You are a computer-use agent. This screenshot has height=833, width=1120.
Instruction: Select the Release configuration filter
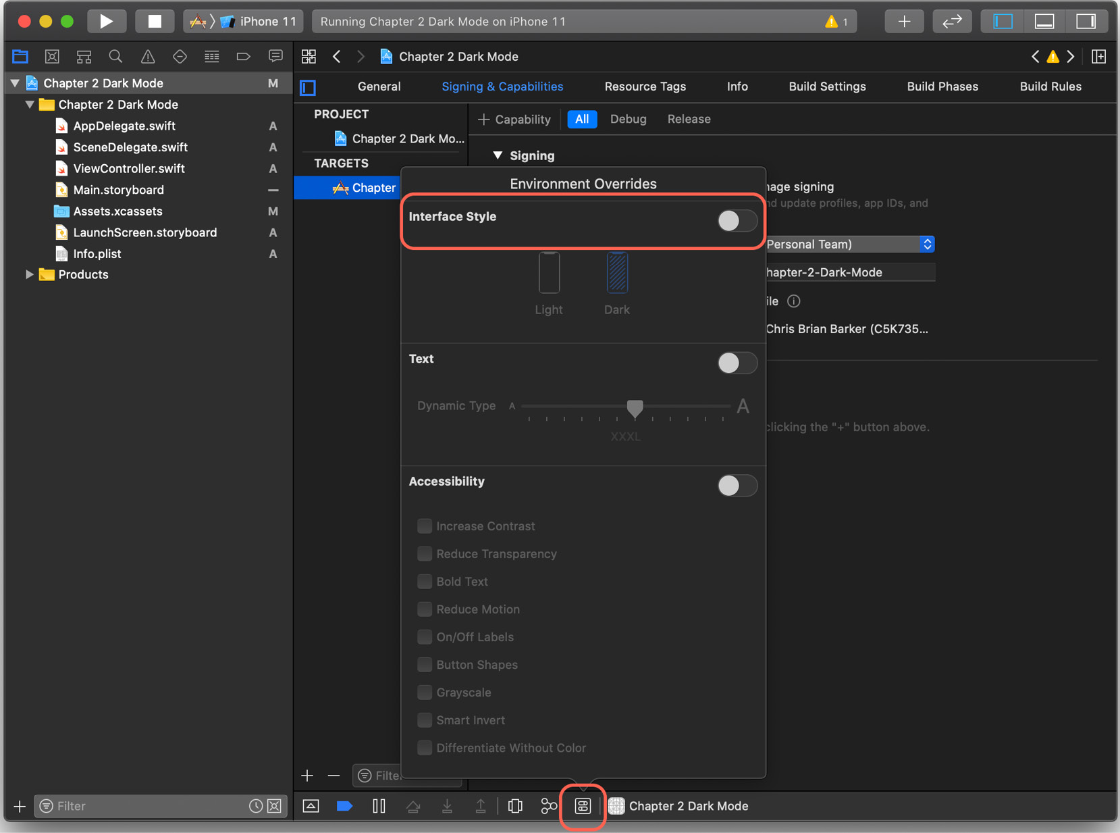(x=689, y=120)
